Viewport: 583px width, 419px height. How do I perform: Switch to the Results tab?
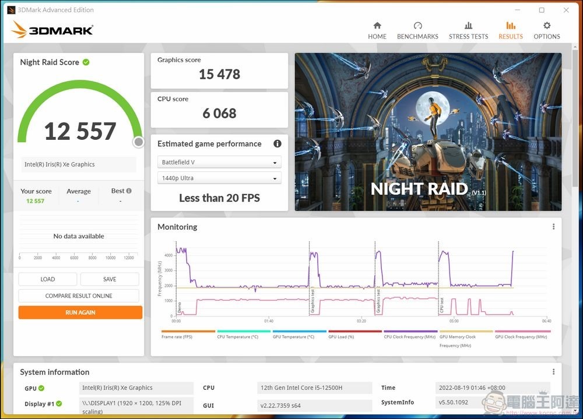[x=511, y=30]
